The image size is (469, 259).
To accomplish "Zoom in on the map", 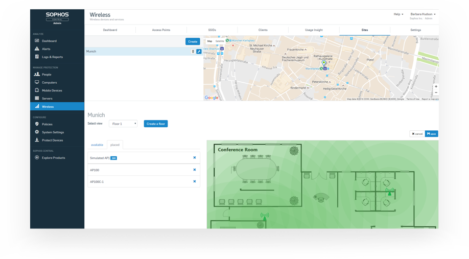I will click(x=435, y=86).
